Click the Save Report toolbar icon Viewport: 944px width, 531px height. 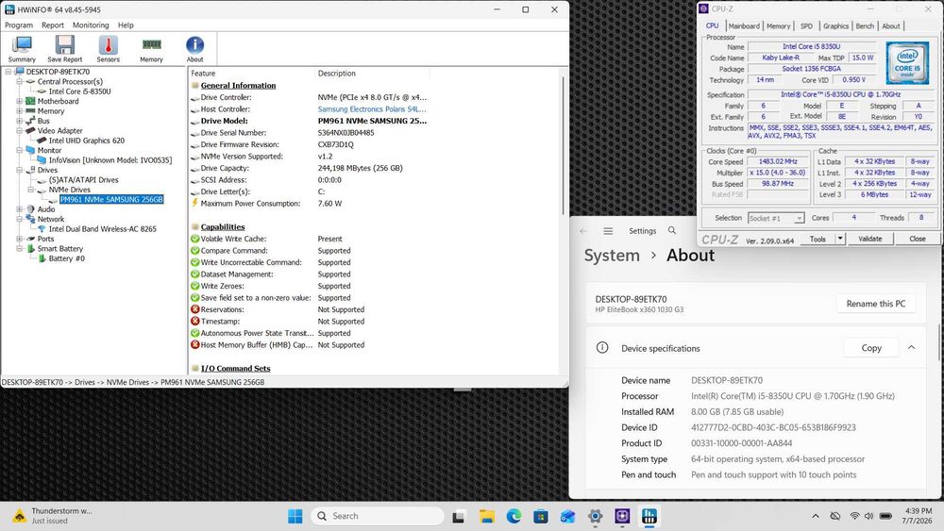(65, 49)
